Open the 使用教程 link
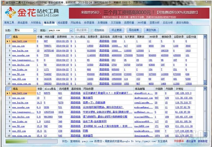Viewport: 212px width, 147px height. point(202,141)
